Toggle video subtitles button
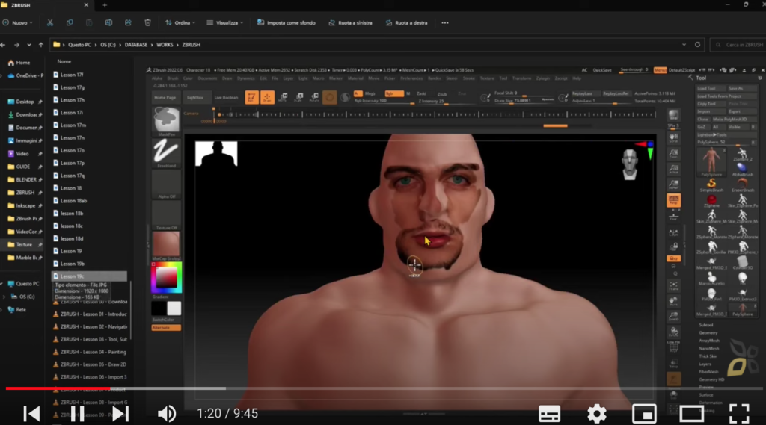Image resolution: width=766 pixels, height=425 pixels. point(549,414)
